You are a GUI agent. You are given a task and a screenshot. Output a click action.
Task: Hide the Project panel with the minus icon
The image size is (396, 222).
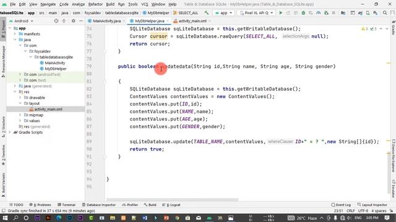click(81, 21)
